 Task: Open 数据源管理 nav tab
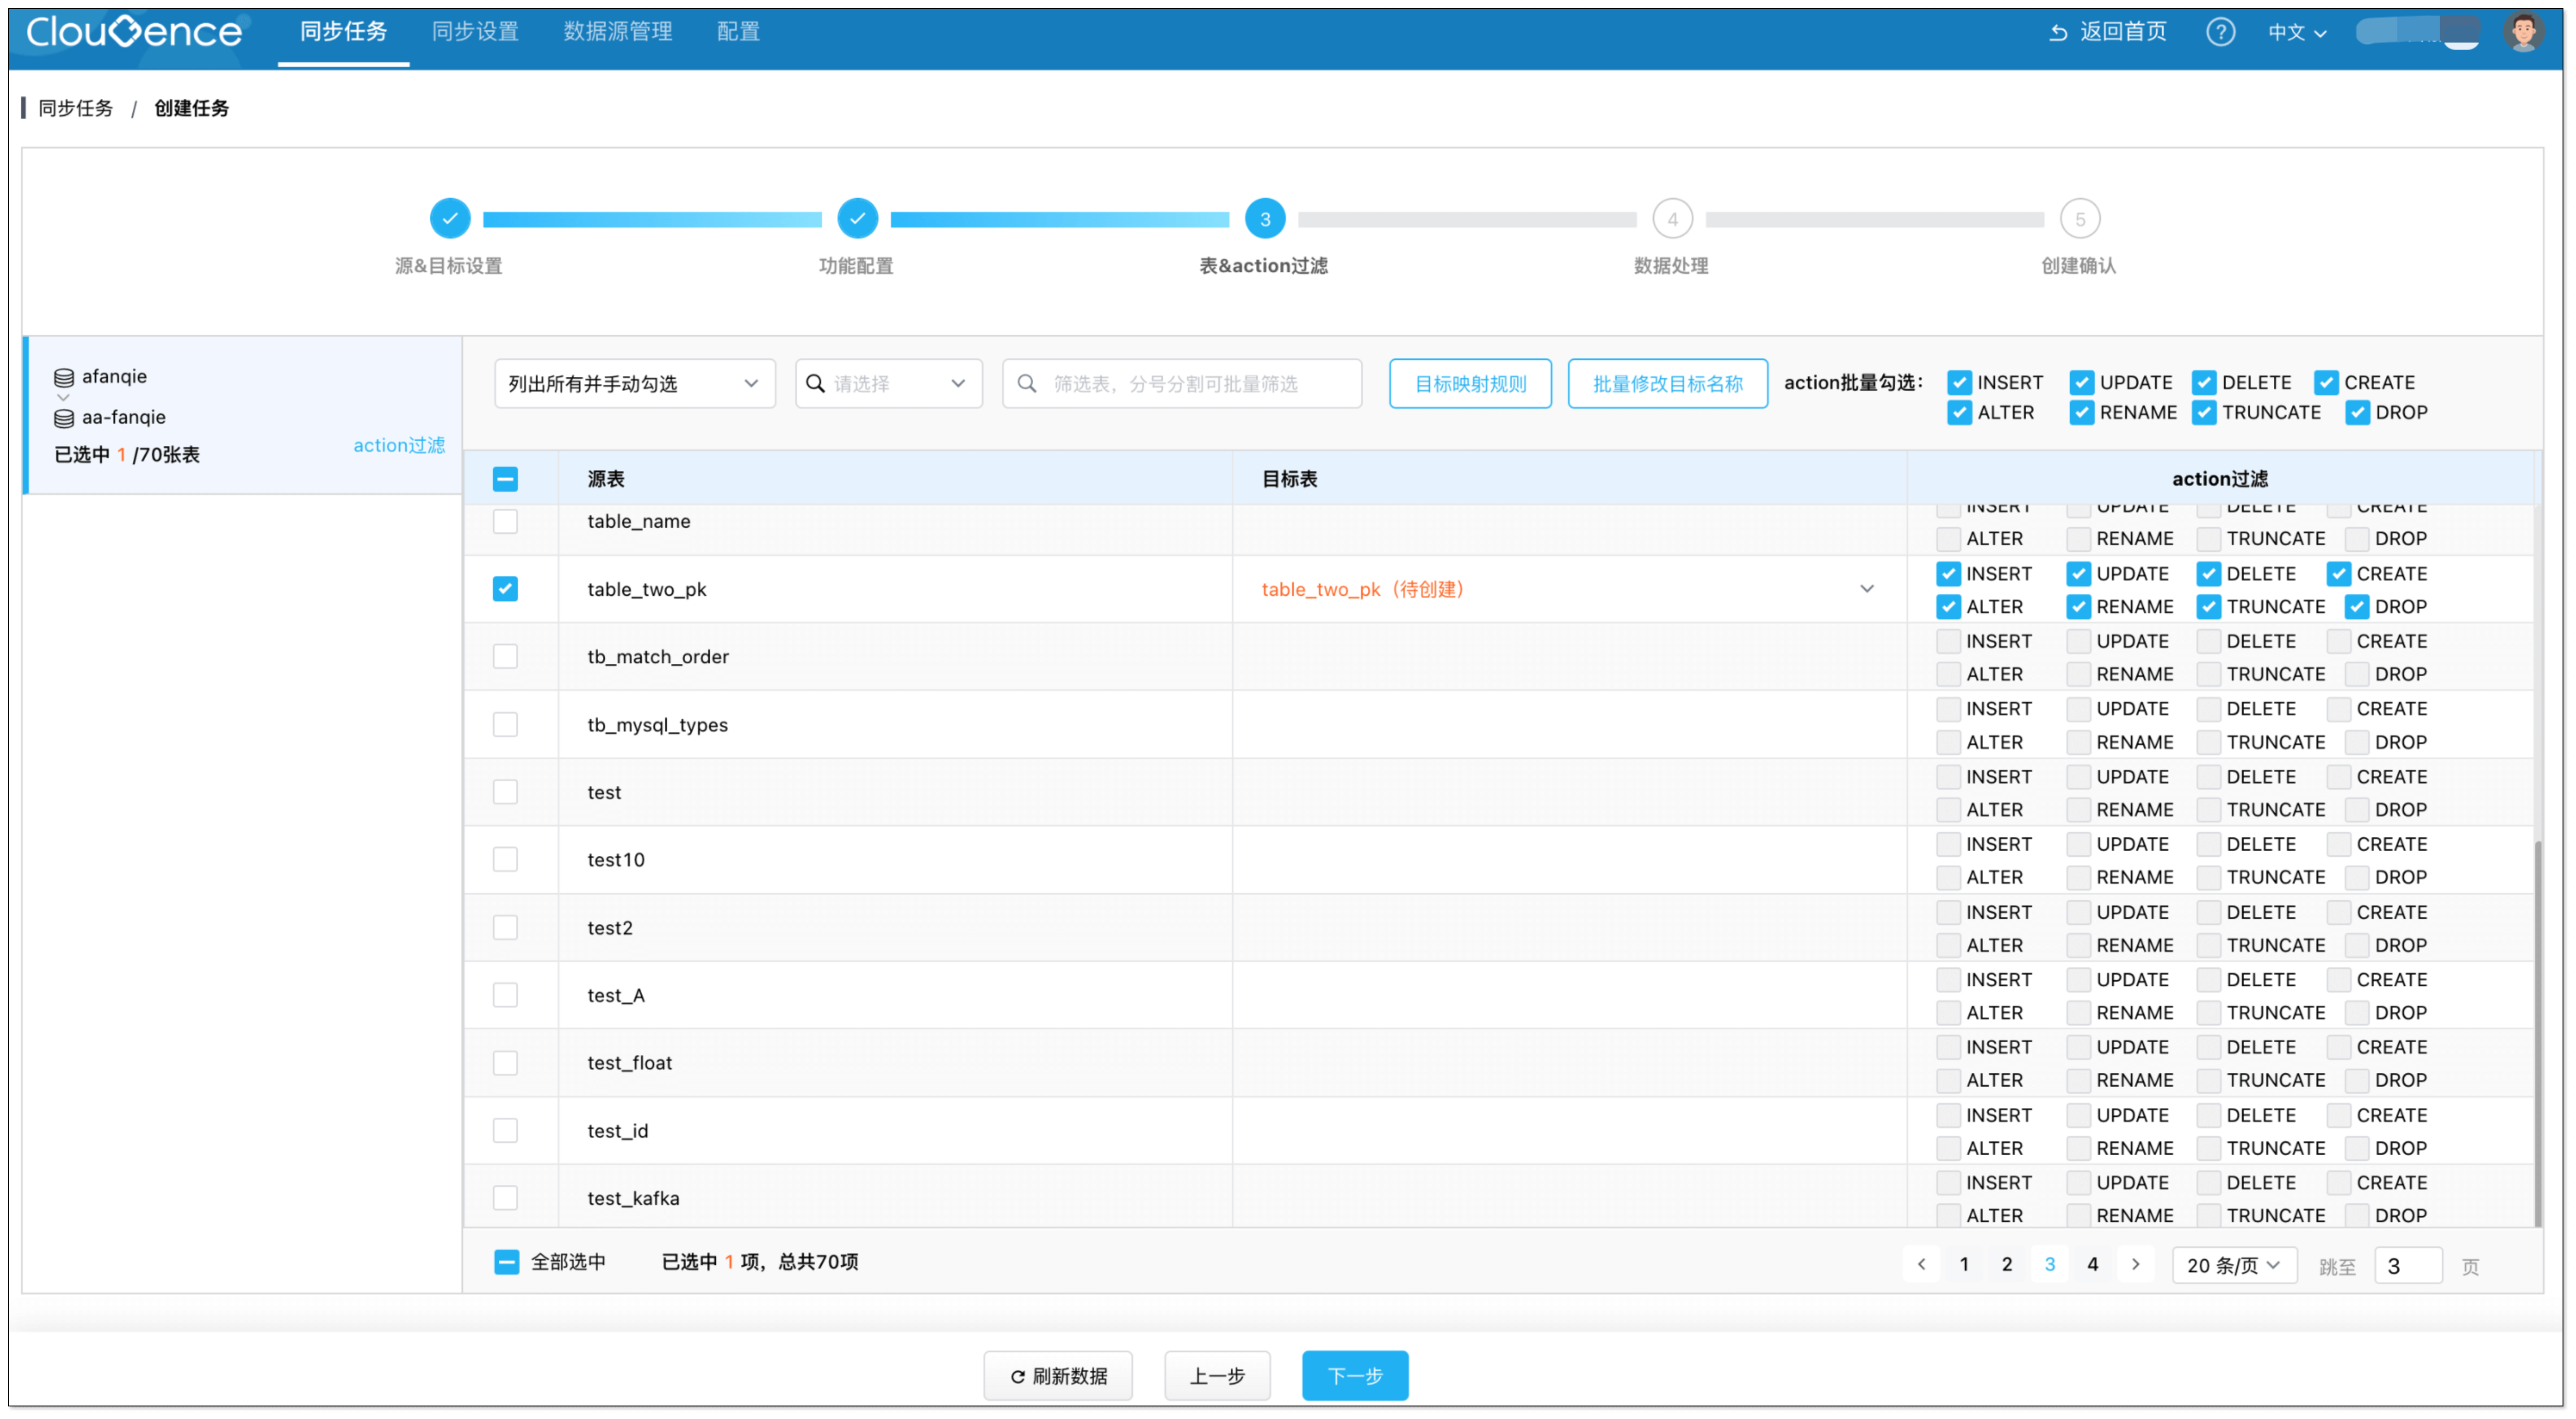618,32
